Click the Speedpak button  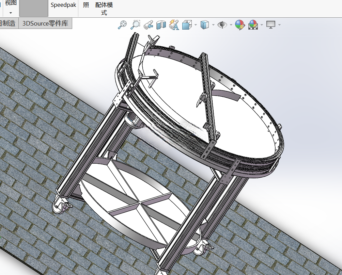coord(63,5)
